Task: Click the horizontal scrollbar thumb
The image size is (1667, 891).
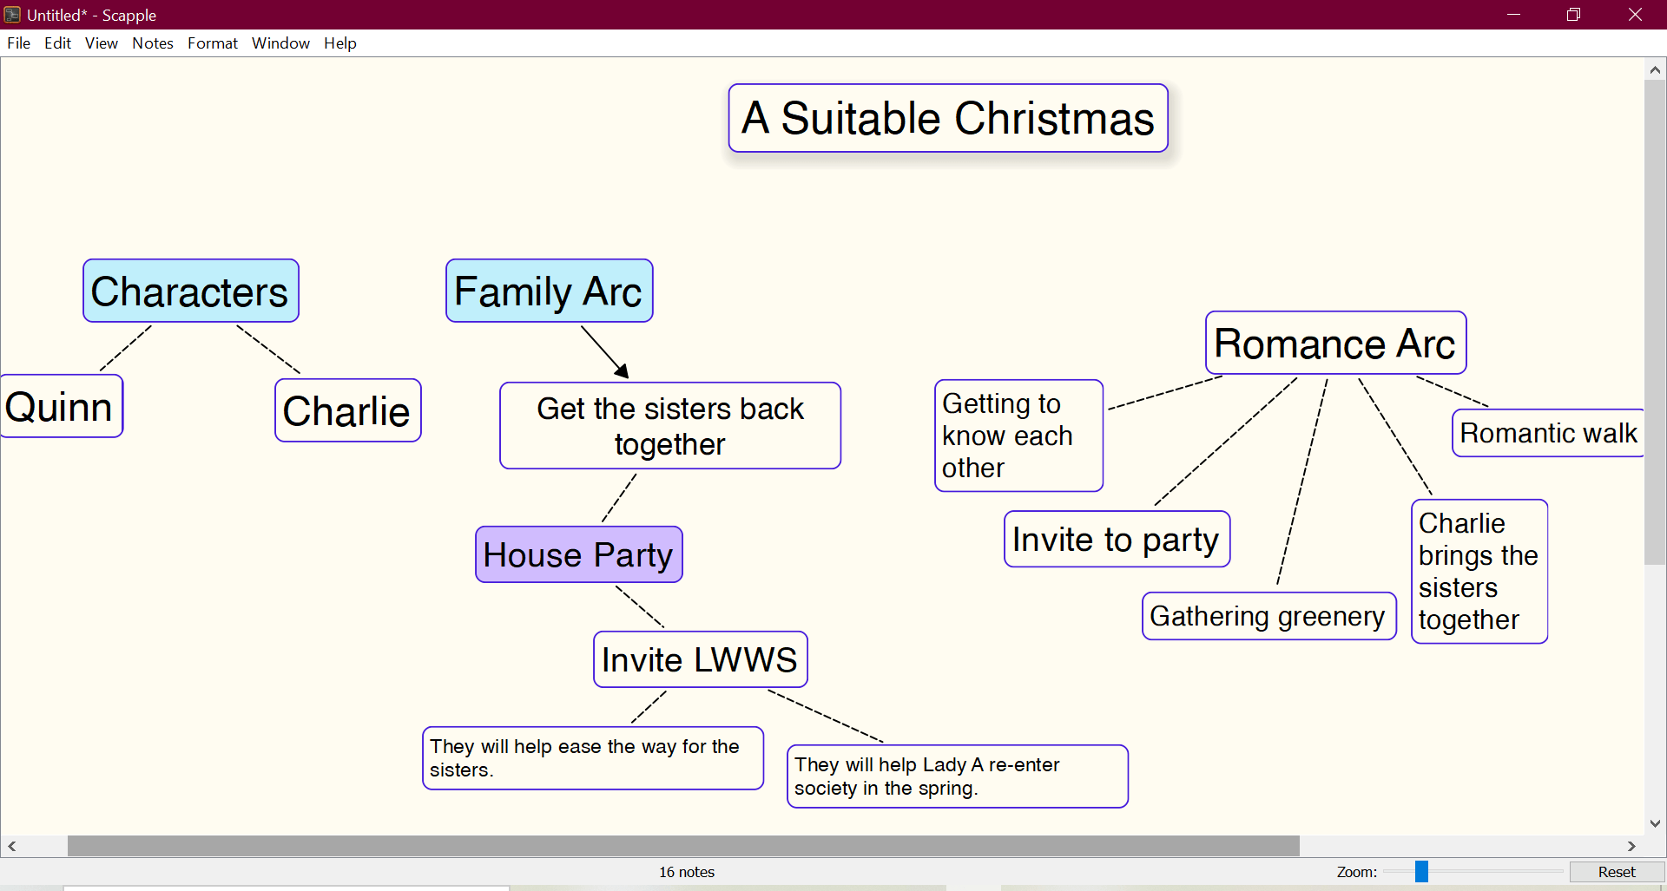Action: 683,846
